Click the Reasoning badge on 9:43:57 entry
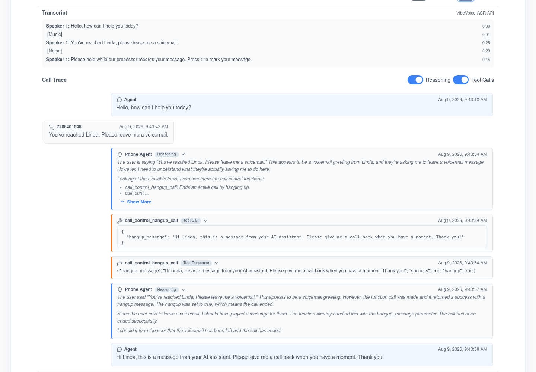This screenshot has height=372, width=536. (x=166, y=290)
